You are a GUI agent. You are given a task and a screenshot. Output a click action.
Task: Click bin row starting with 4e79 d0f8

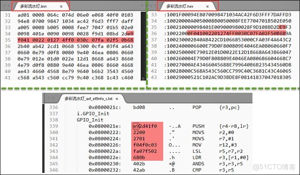coord(75,65)
